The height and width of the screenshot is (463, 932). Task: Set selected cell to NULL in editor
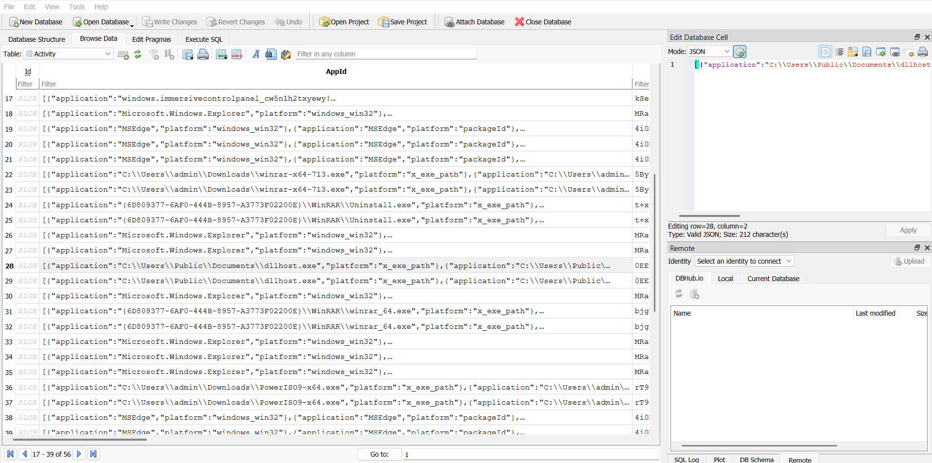pyautogui.click(x=908, y=52)
